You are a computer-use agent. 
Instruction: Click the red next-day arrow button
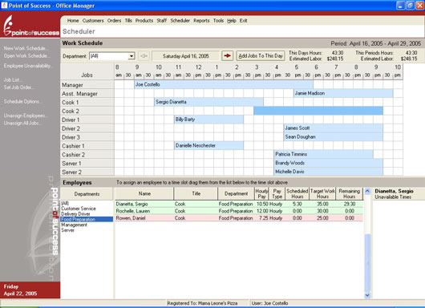228,56
